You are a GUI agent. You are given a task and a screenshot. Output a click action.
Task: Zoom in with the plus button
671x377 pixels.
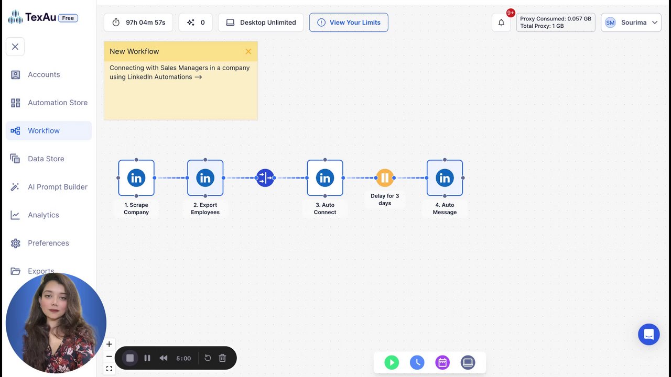tap(109, 344)
